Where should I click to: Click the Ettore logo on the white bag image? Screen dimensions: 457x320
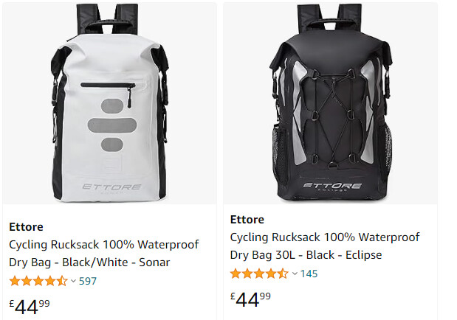tap(111, 188)
